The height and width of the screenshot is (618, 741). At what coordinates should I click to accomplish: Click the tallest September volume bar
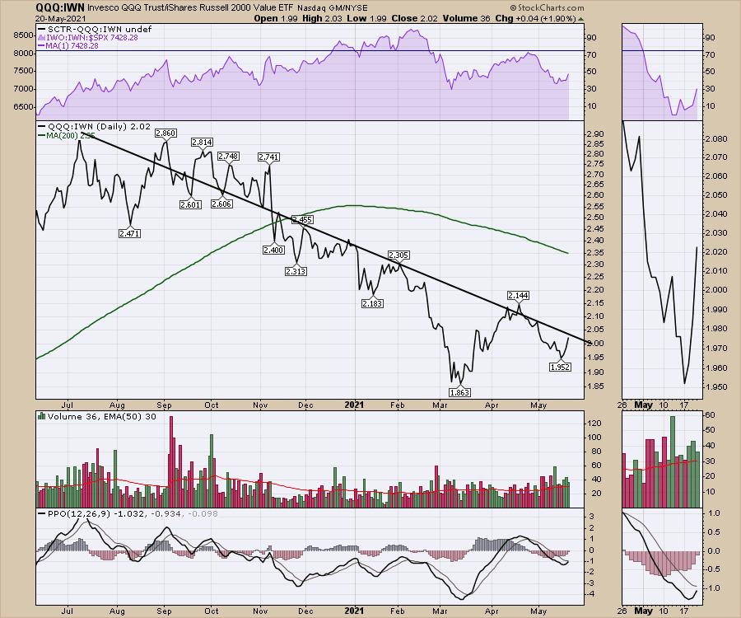(171, 461)
